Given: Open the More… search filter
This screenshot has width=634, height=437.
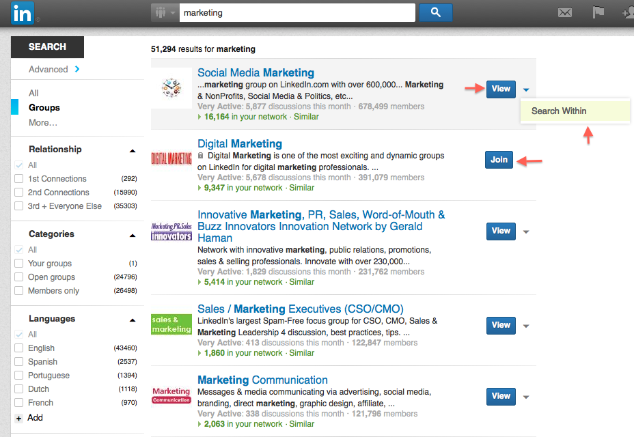Looking at the screenshot, I should coord(43,122).
